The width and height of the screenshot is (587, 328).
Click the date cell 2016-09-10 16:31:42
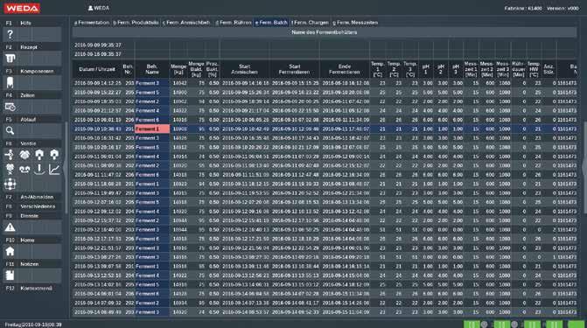point(97,138)
